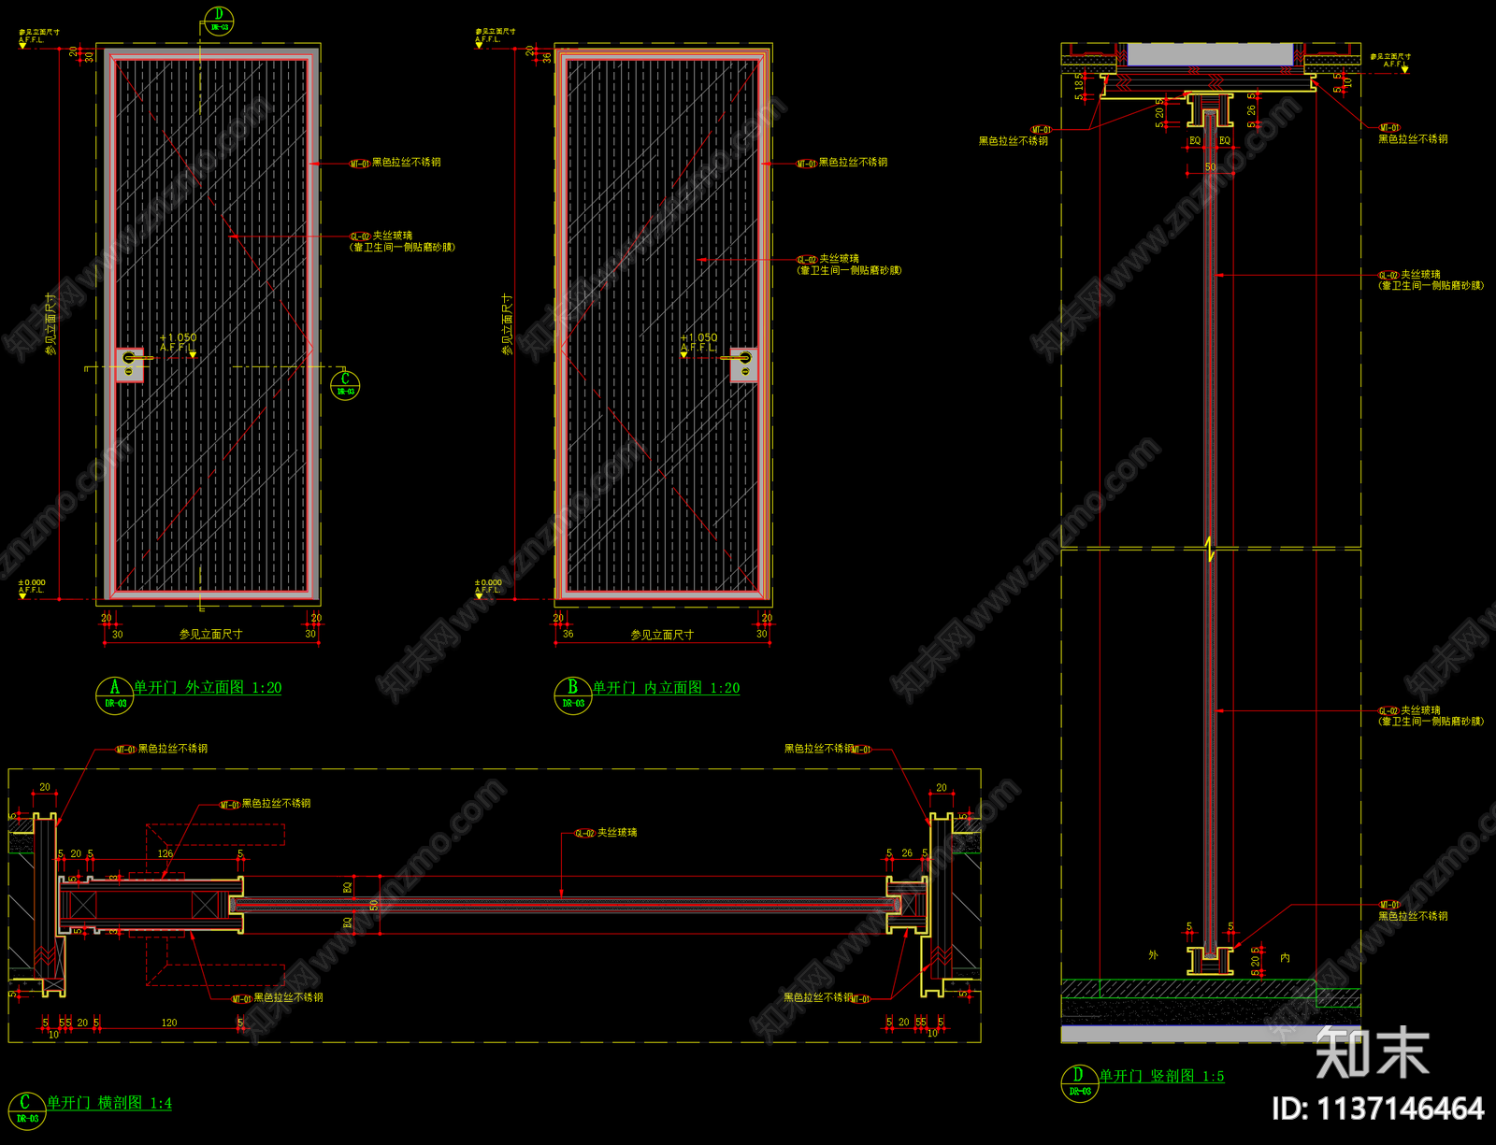Click the vertical 参见立面尺寸 text left of the outer elevation
The height and width of the screenshot is (1145, 1496).
point(51,323)
